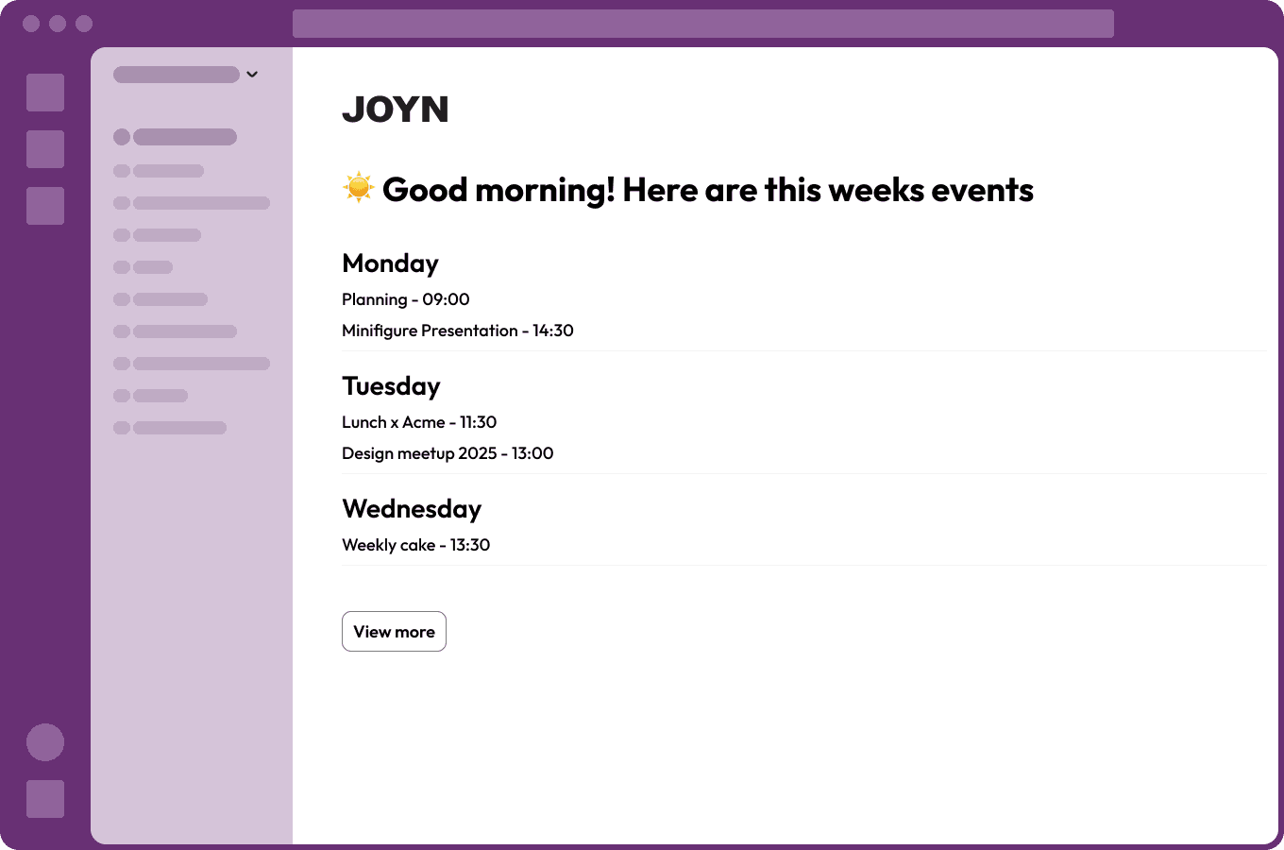The height and width of the screenshot is (850, 1284).
Task: Click the square icon below the round avatar
Action: 45,799
